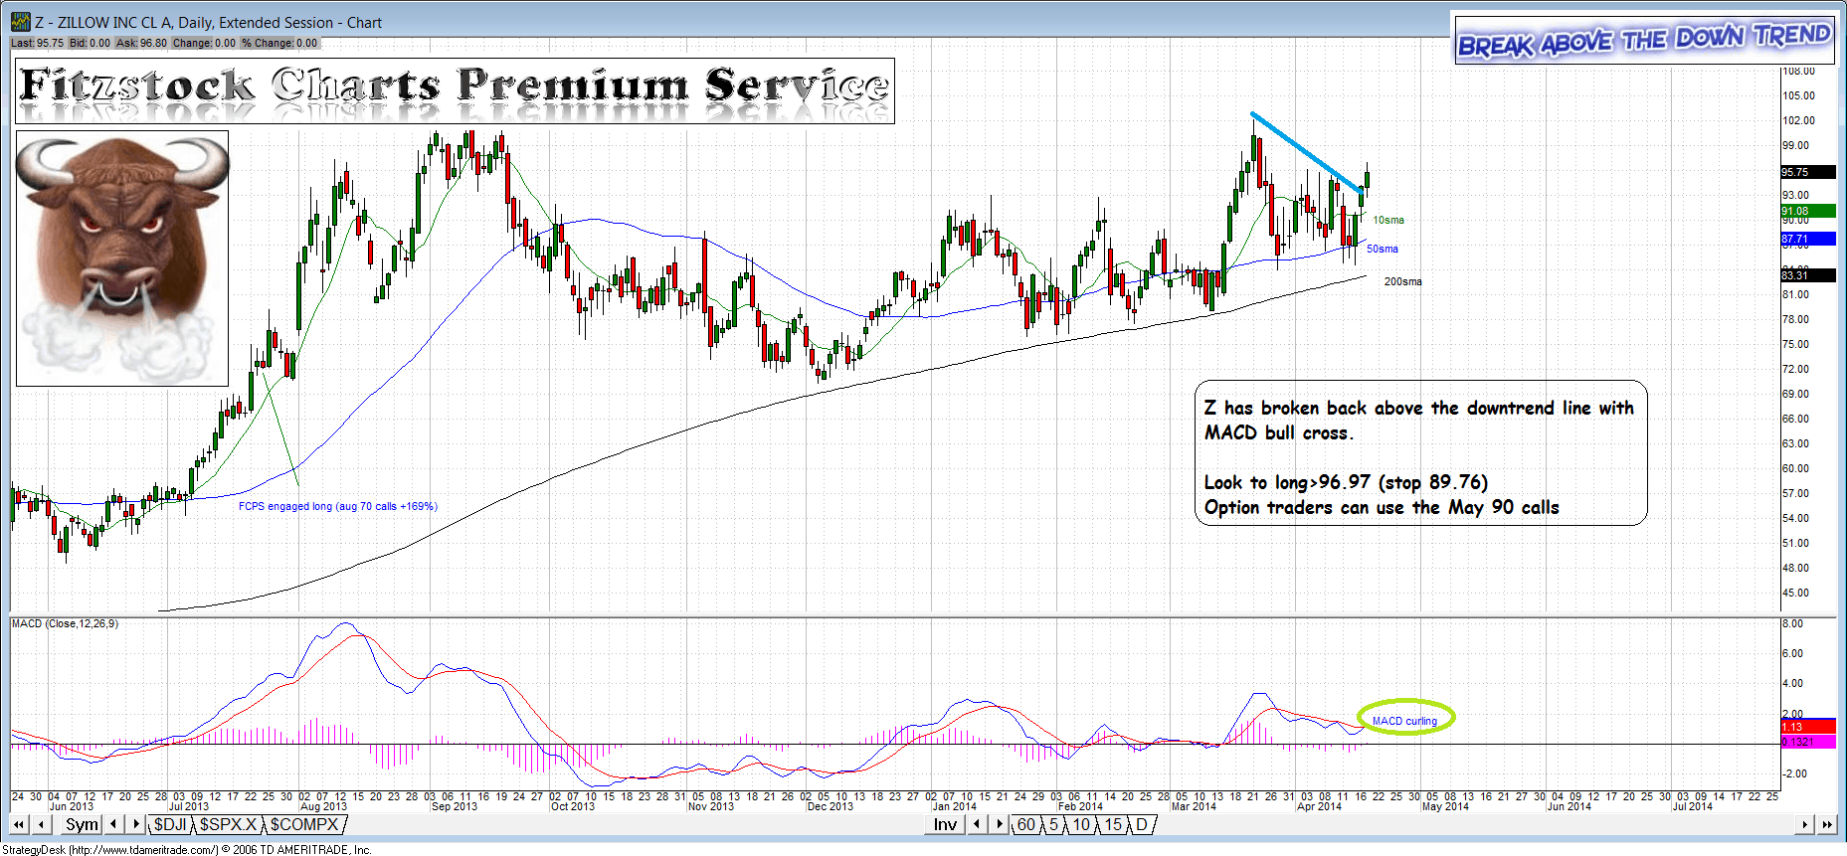Click the 50sma moving average label
The image size is (1847, 856).
tap(1383, 249)
